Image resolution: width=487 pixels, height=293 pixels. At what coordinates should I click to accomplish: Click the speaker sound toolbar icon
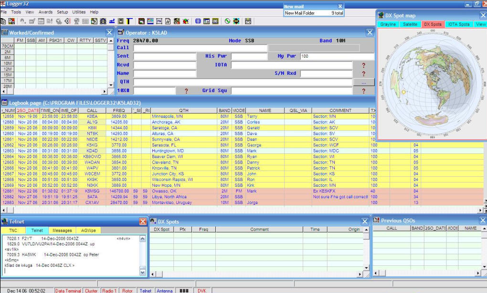[67, 21]
